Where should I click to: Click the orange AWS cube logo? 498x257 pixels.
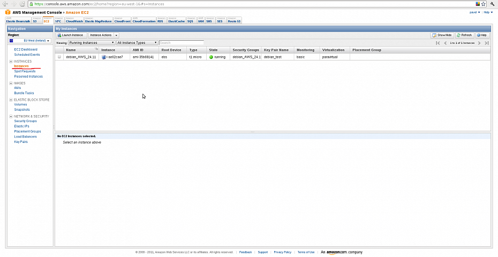click(x=8, y=12)
